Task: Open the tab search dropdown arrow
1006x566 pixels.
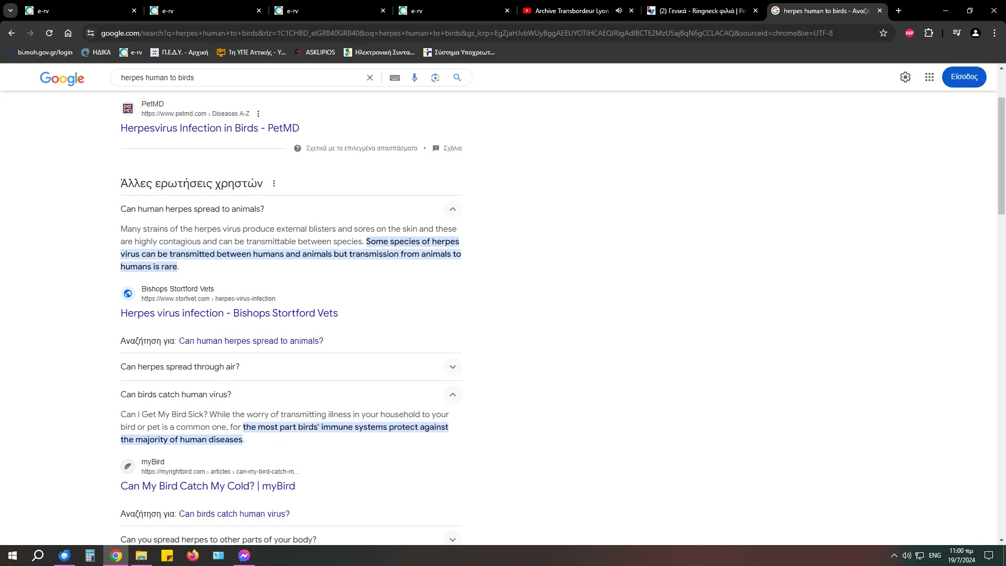Action: pyautogui.click(x=10, y=10)
